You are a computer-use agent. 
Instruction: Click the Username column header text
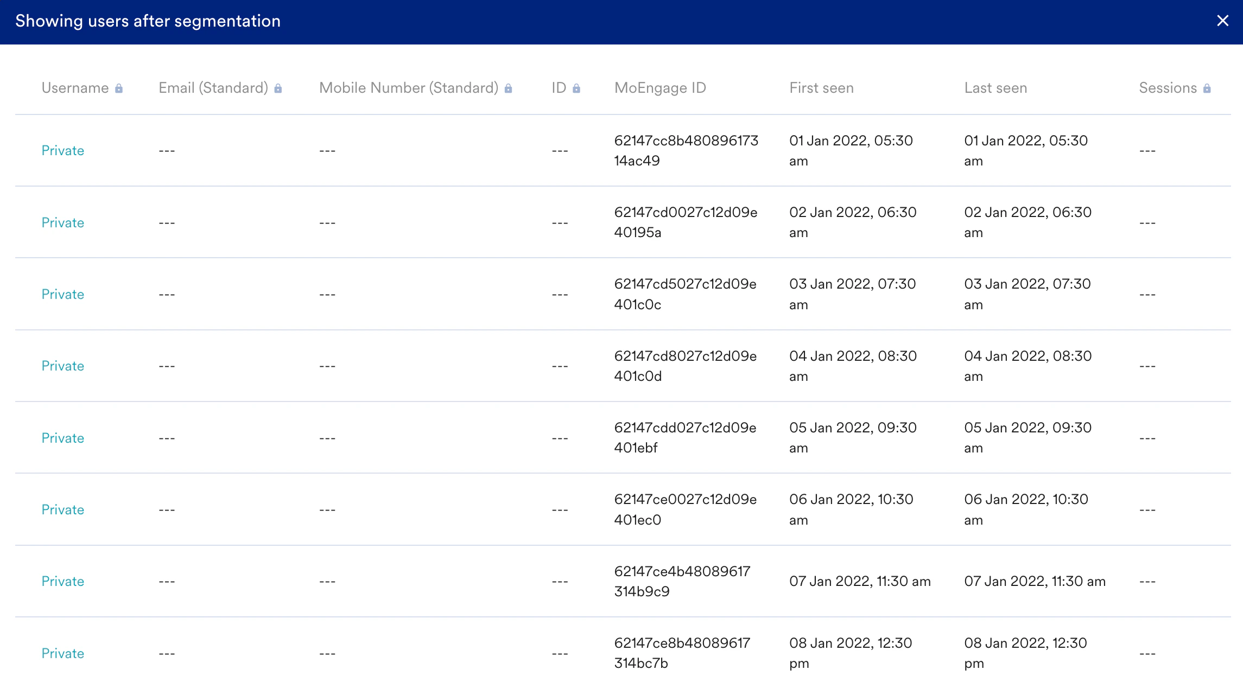coord(75,88)
